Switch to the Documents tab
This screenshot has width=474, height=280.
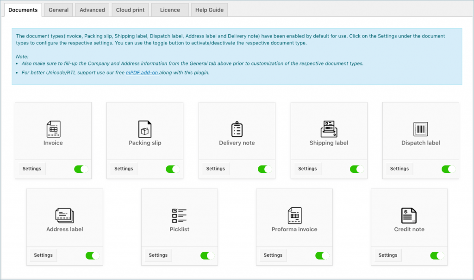23,10
